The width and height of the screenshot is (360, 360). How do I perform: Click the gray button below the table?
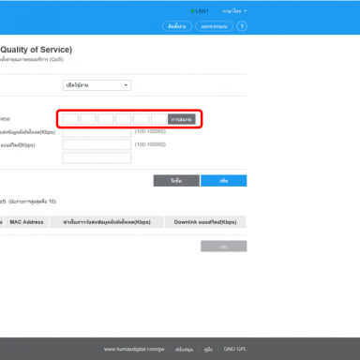point(224,247)
